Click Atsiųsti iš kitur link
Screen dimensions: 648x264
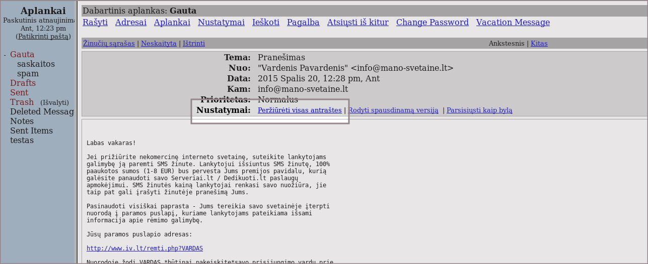(357, 23)
